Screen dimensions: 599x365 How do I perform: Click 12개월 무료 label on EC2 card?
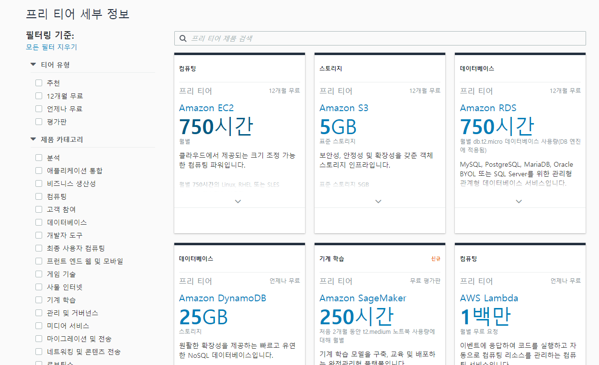[x=284, y=91]
